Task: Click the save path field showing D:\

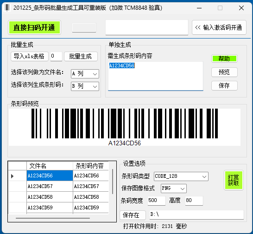Action: [196, 215]
